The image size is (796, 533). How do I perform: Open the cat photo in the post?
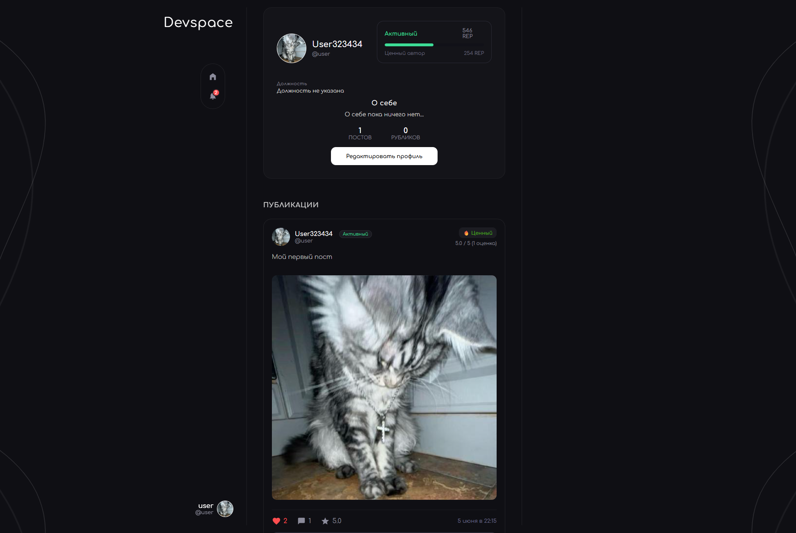click(384, 388)
